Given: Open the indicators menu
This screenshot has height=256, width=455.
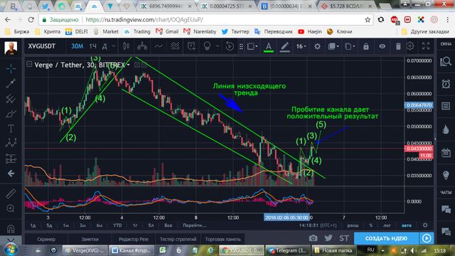Looking at the screenshot, I should tap(159, 46).
